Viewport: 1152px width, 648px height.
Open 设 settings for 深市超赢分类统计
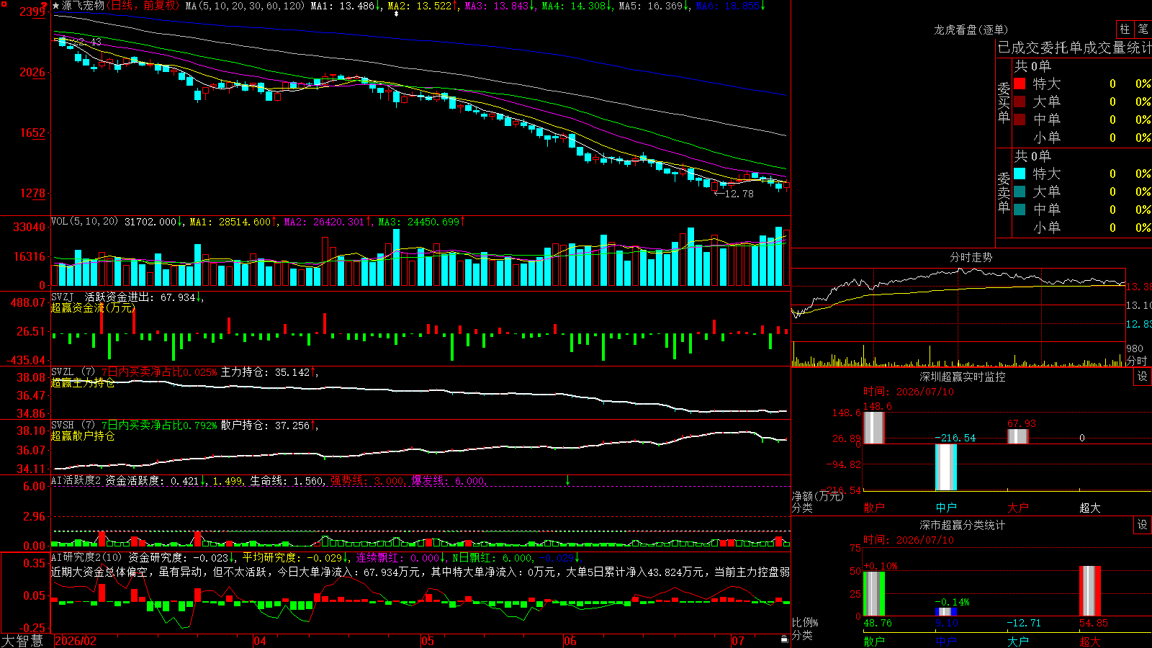tap(1143, 525)
